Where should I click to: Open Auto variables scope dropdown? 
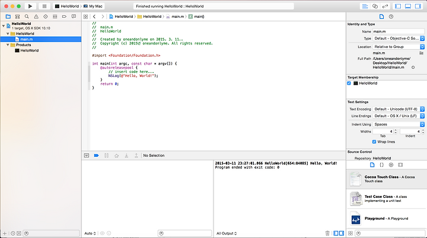point(90,233)
